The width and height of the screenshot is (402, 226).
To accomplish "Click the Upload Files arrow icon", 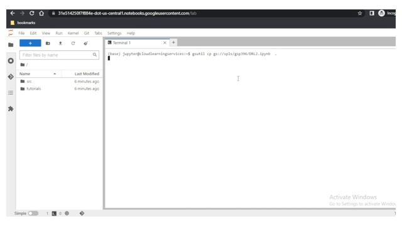I will [60, 43].
